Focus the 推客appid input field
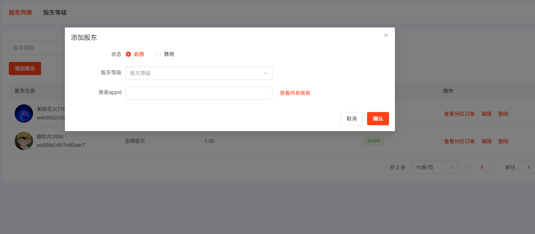 (x=199, y=93)
